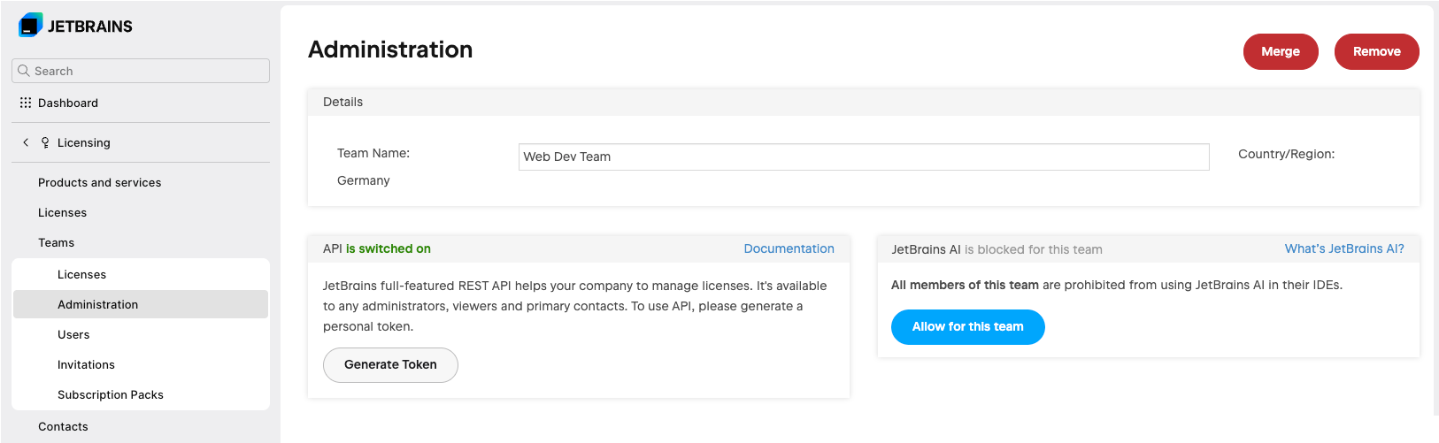The image size is (1439, 443).
Task: Open the Invitations page
Action: pyautogui.click(x=86, y=364)
